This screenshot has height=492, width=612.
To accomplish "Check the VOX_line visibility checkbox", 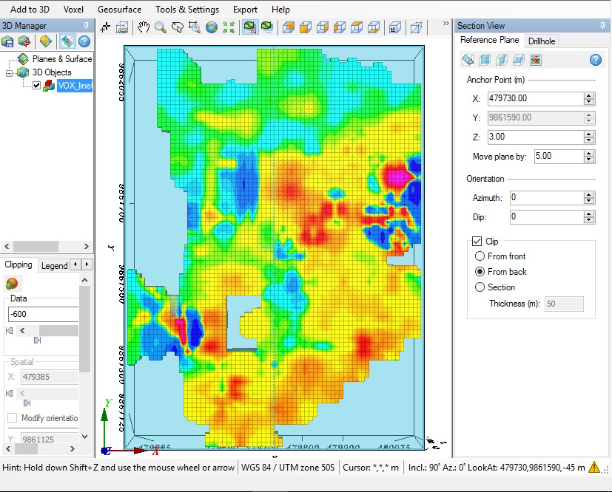I will (36, 85).
